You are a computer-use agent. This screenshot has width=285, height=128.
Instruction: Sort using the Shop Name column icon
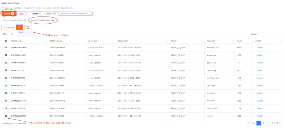(x=114, y=42)
